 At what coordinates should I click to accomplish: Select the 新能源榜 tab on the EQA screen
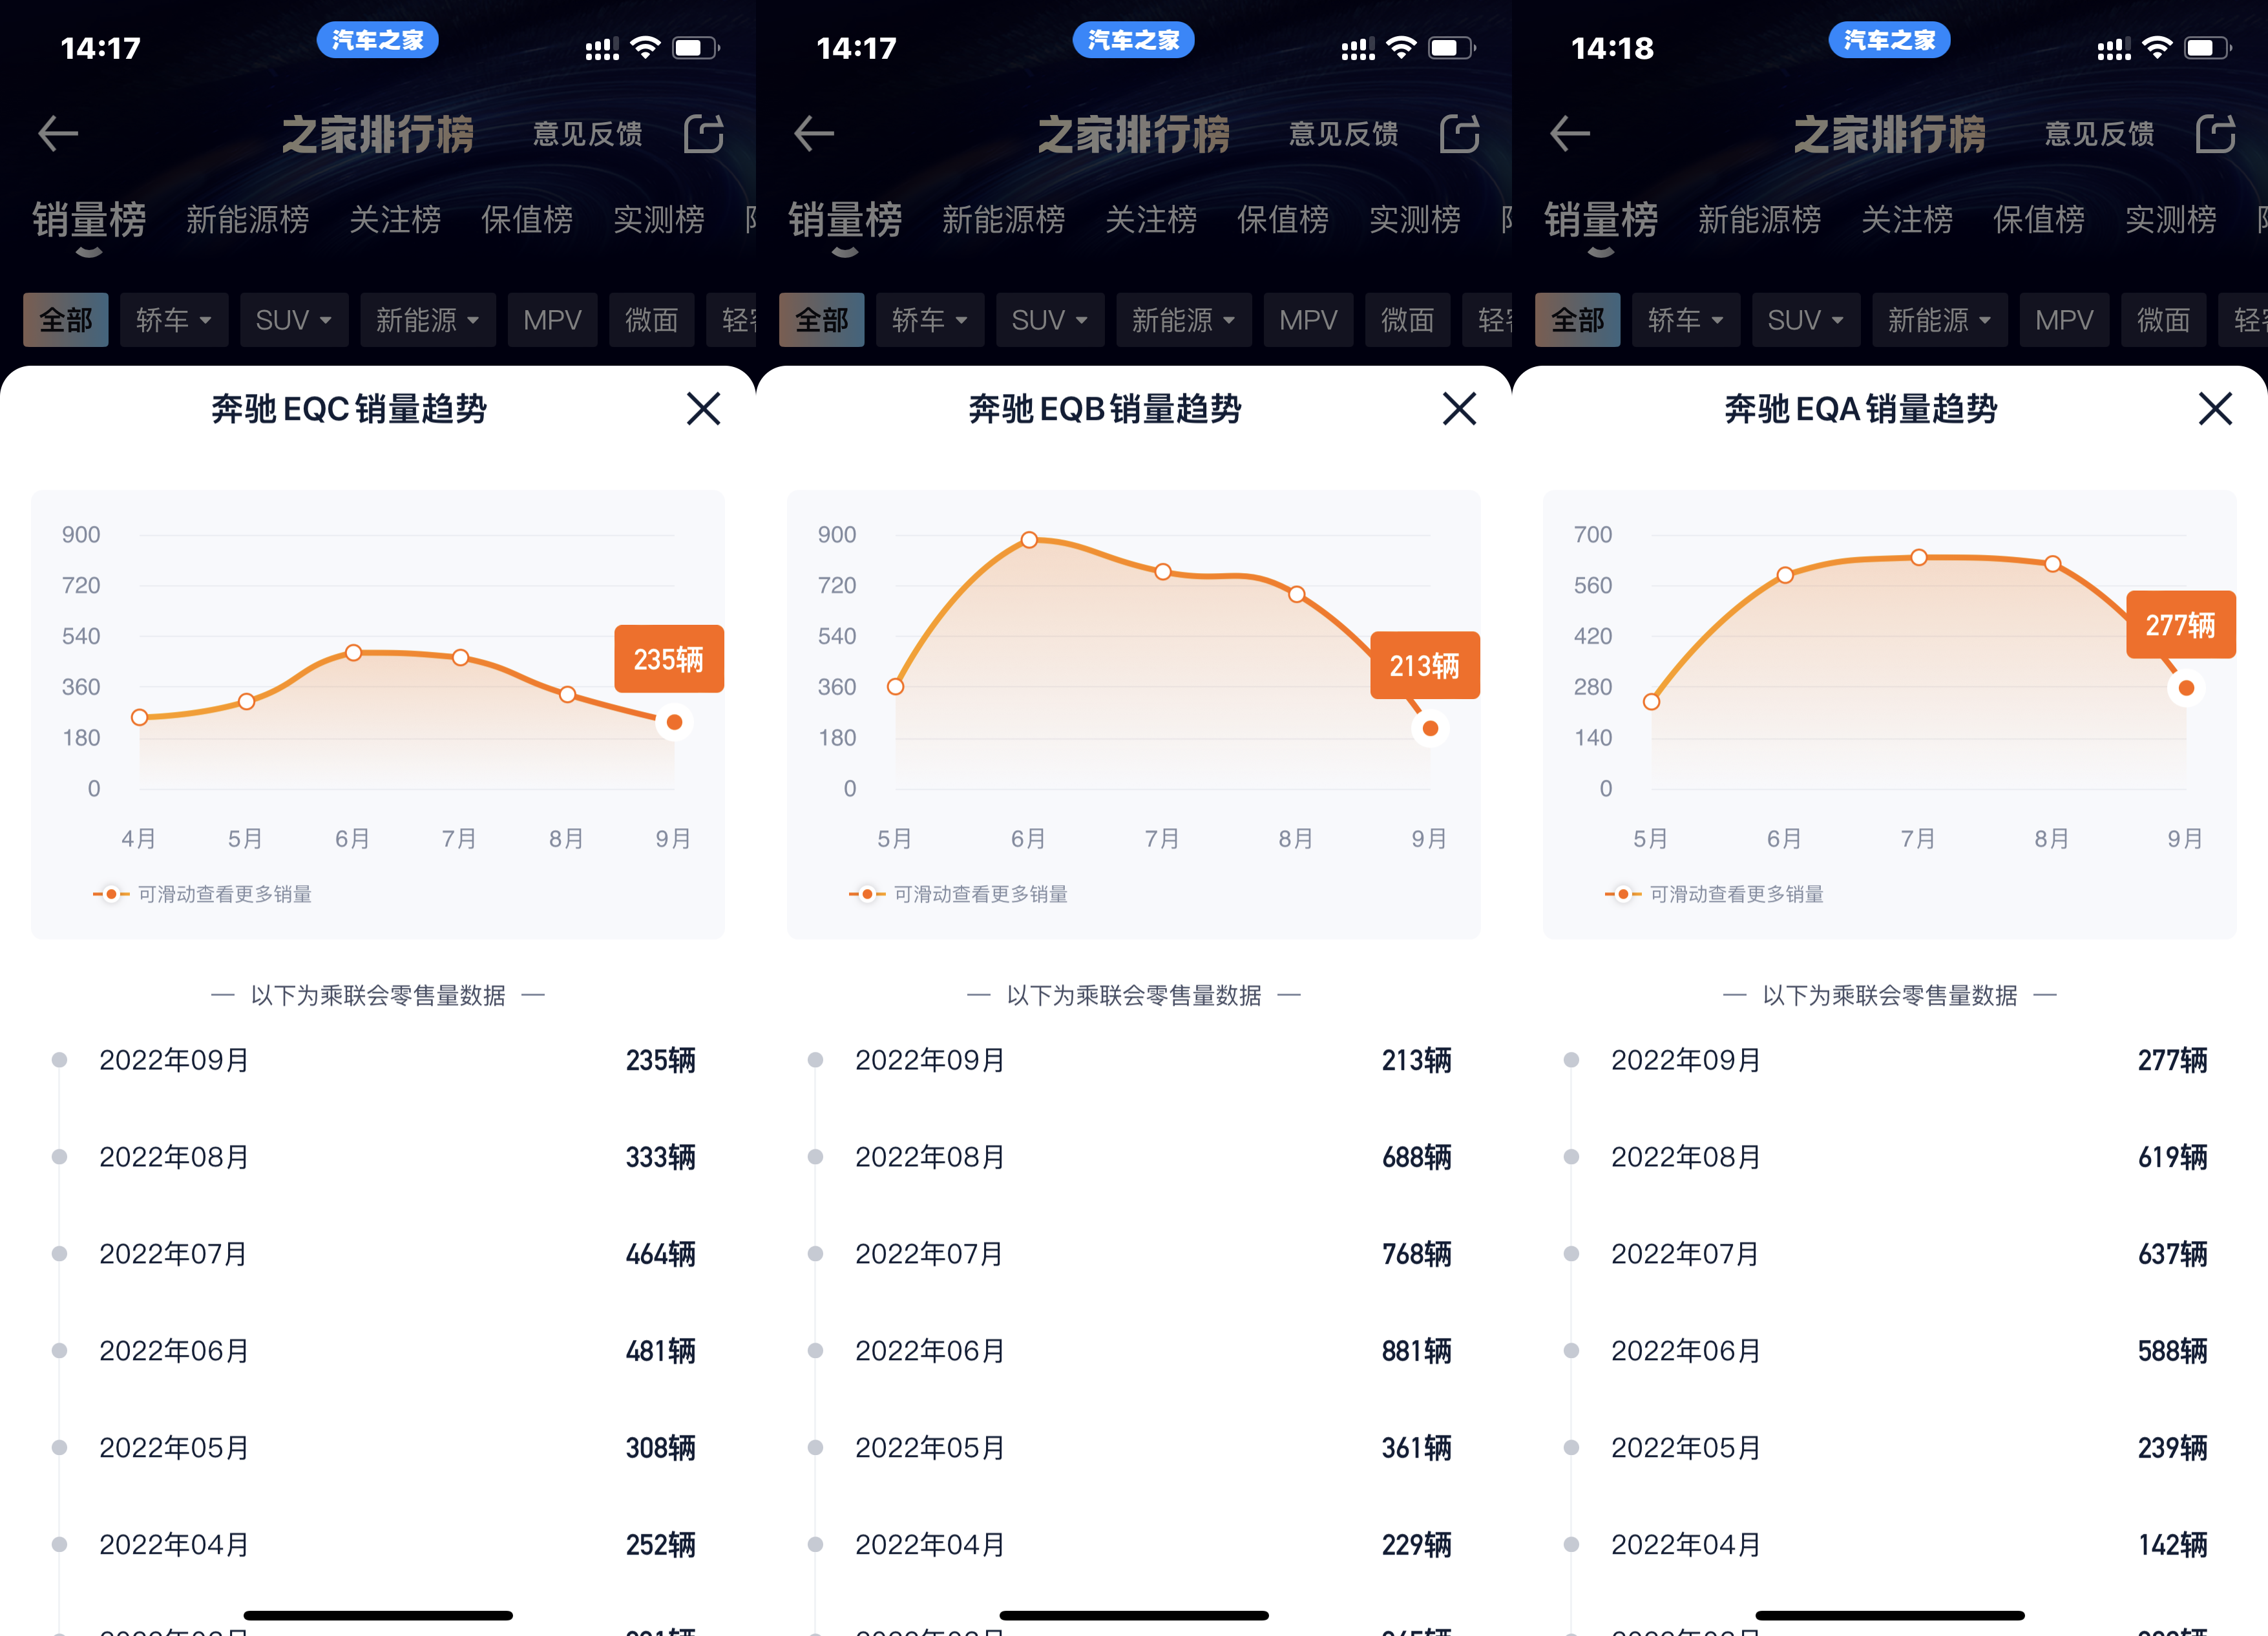point(1760,220)
